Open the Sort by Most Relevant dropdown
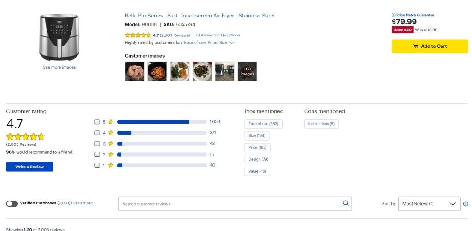 (429, 204)
